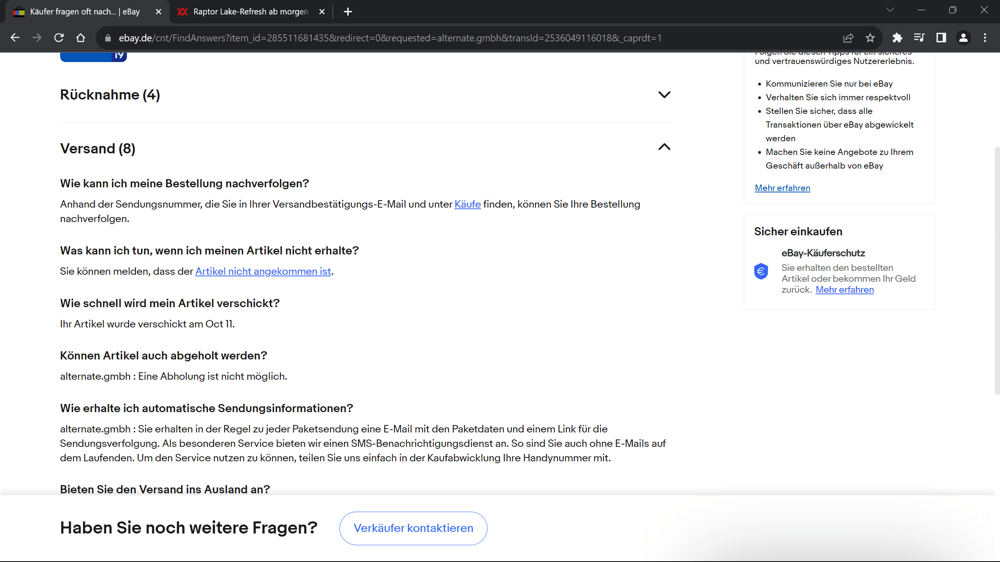Image resolution: width=1000 pixels, height=562 pixels.
Task: Toggle the browser side panel
Action: 941,38
